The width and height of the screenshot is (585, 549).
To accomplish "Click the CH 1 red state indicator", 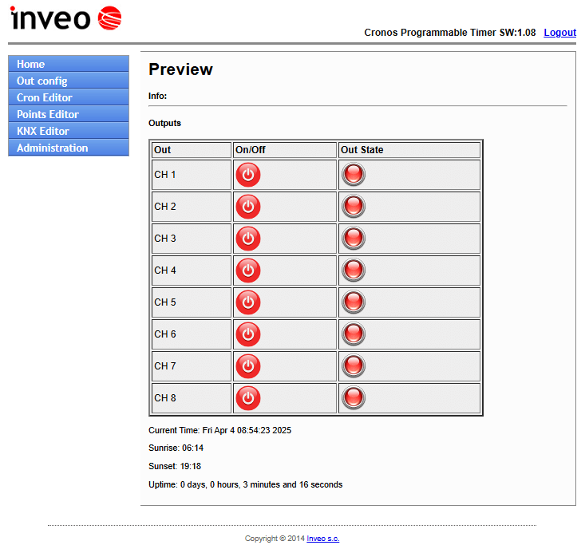I will pyautogui.click(x=354, y=175).
